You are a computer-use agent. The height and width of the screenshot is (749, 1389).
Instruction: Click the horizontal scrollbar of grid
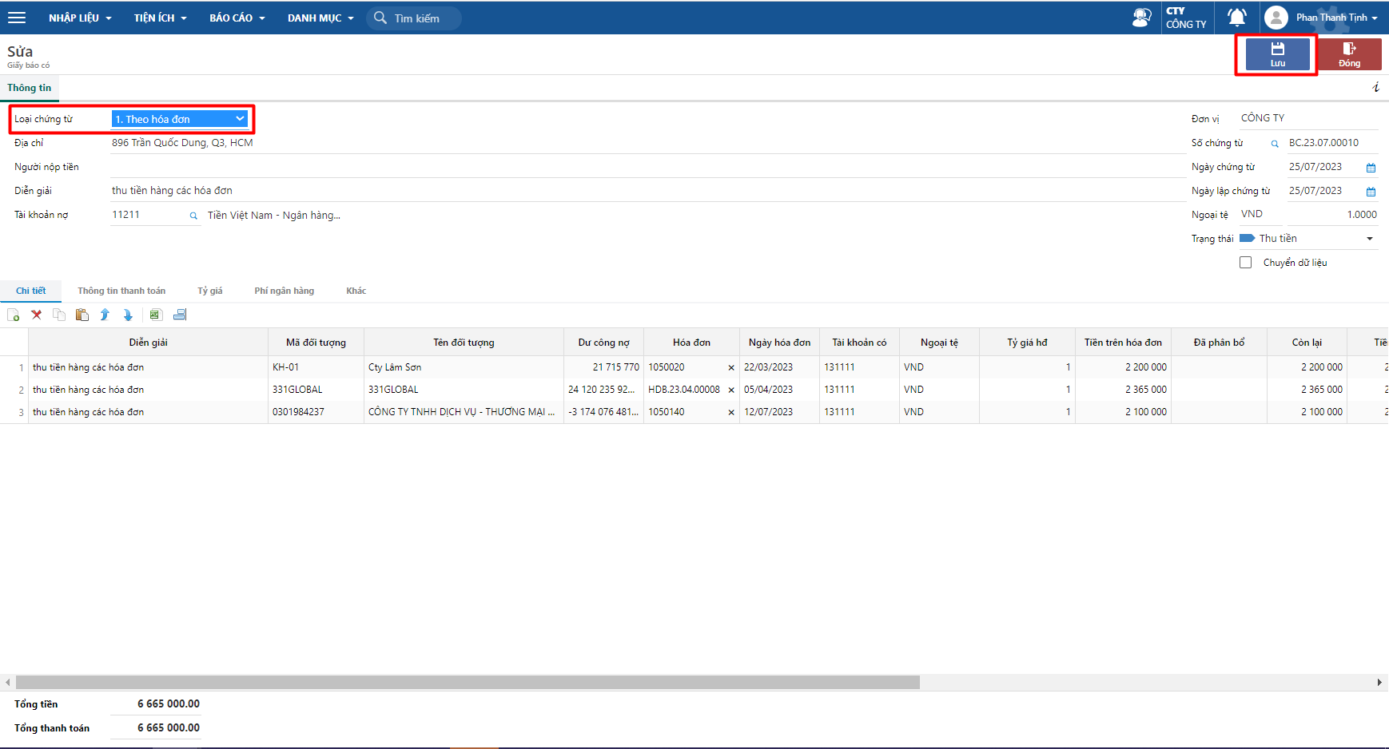(x=468, y=683)
